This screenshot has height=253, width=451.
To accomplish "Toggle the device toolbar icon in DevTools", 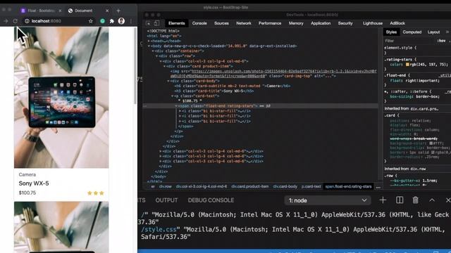I will click(x=156, y=23).
